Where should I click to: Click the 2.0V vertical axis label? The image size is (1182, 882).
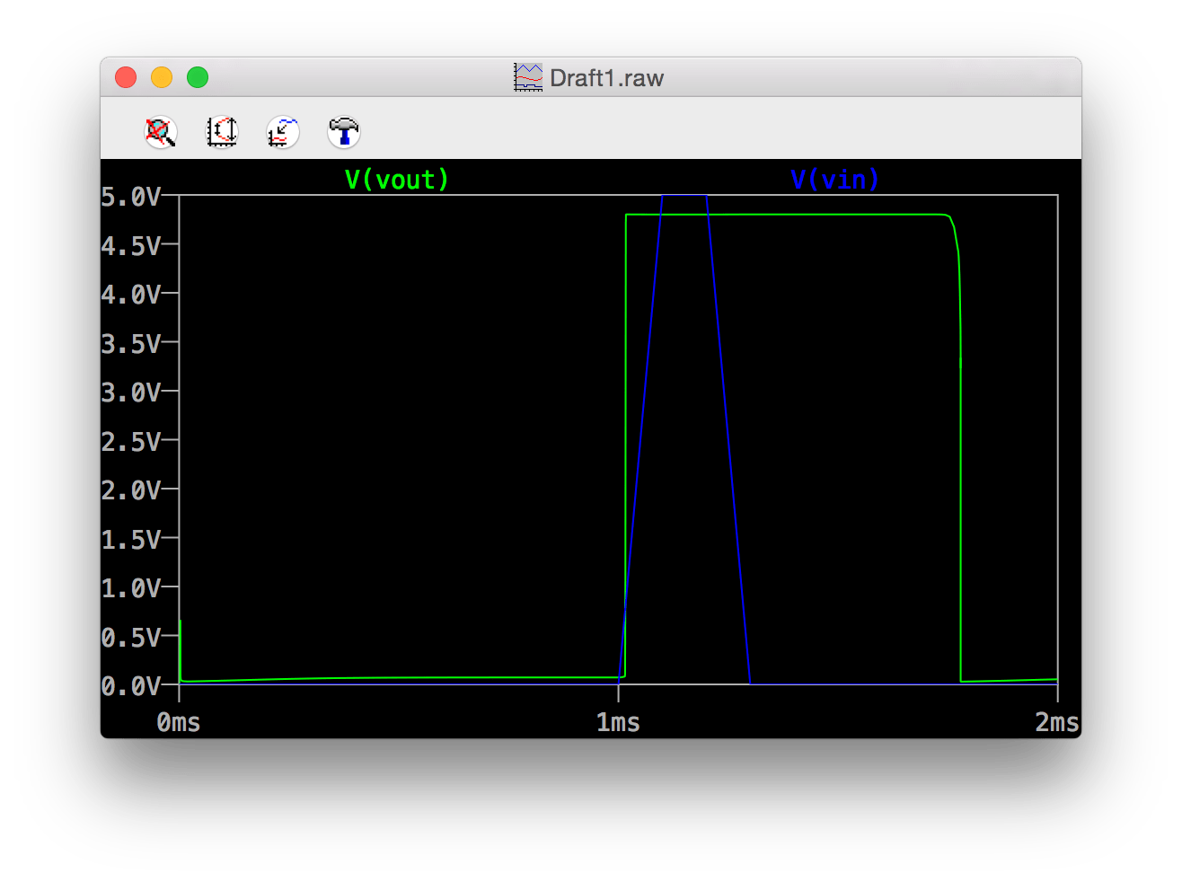[x=131, y=490]
